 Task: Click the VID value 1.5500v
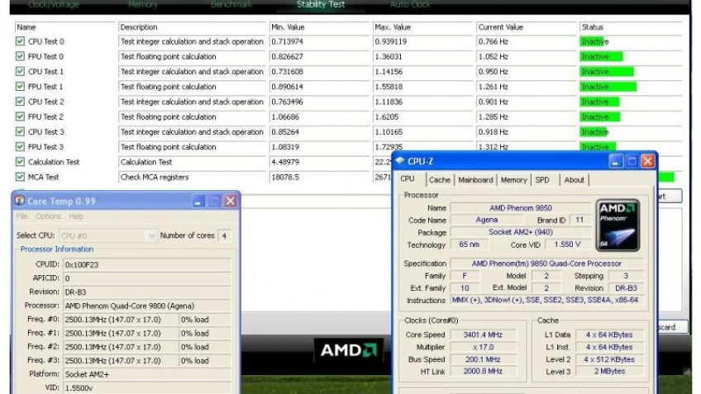click(147, 387)
